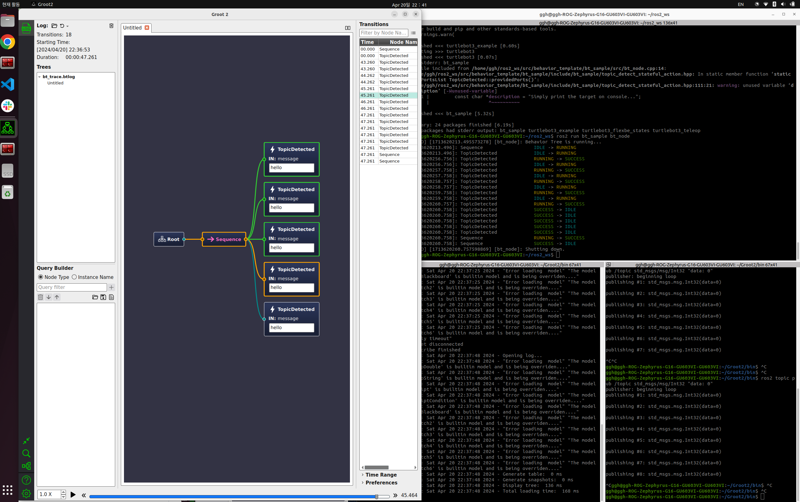Click the search magnifier sidebar icon
Image resolution: width=800 pixels, height=502 pixels.
pos(26,454)
